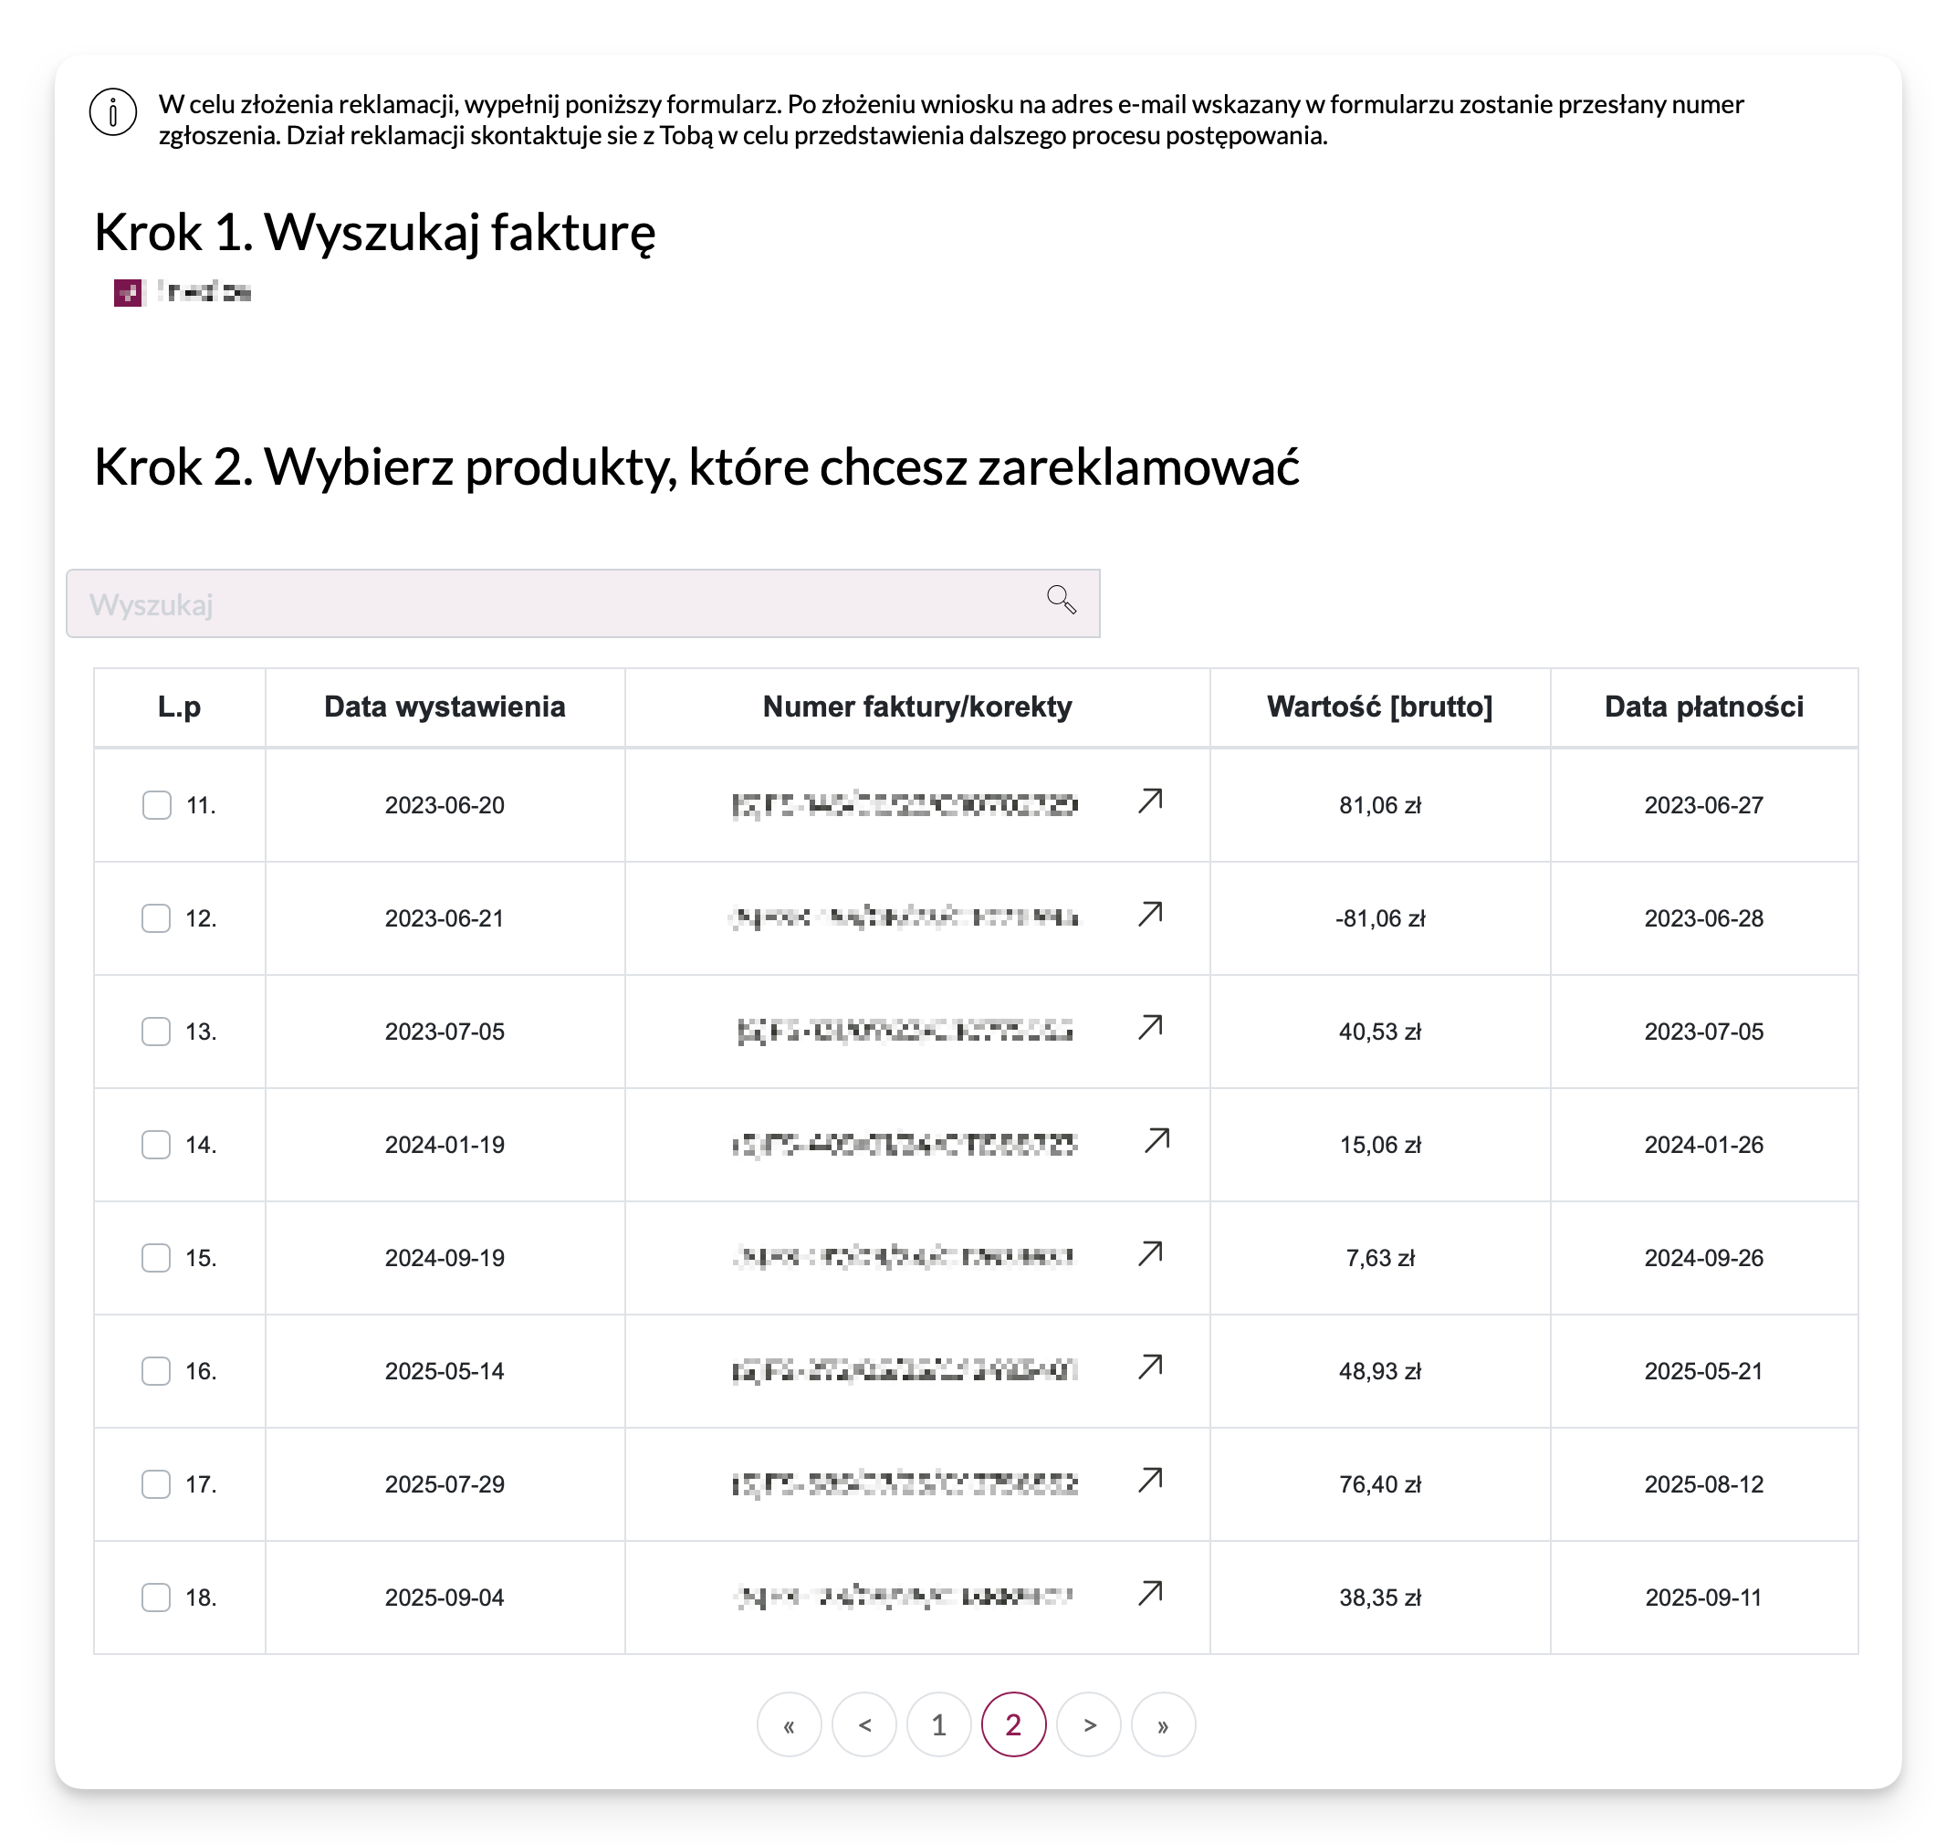Click the info icon near the instructions
Viewport: 1957px width, 1844px height.
click(113, 112)
